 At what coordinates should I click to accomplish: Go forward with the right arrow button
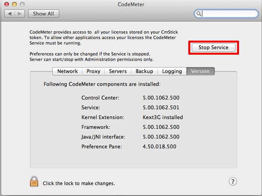pos(20,14)
